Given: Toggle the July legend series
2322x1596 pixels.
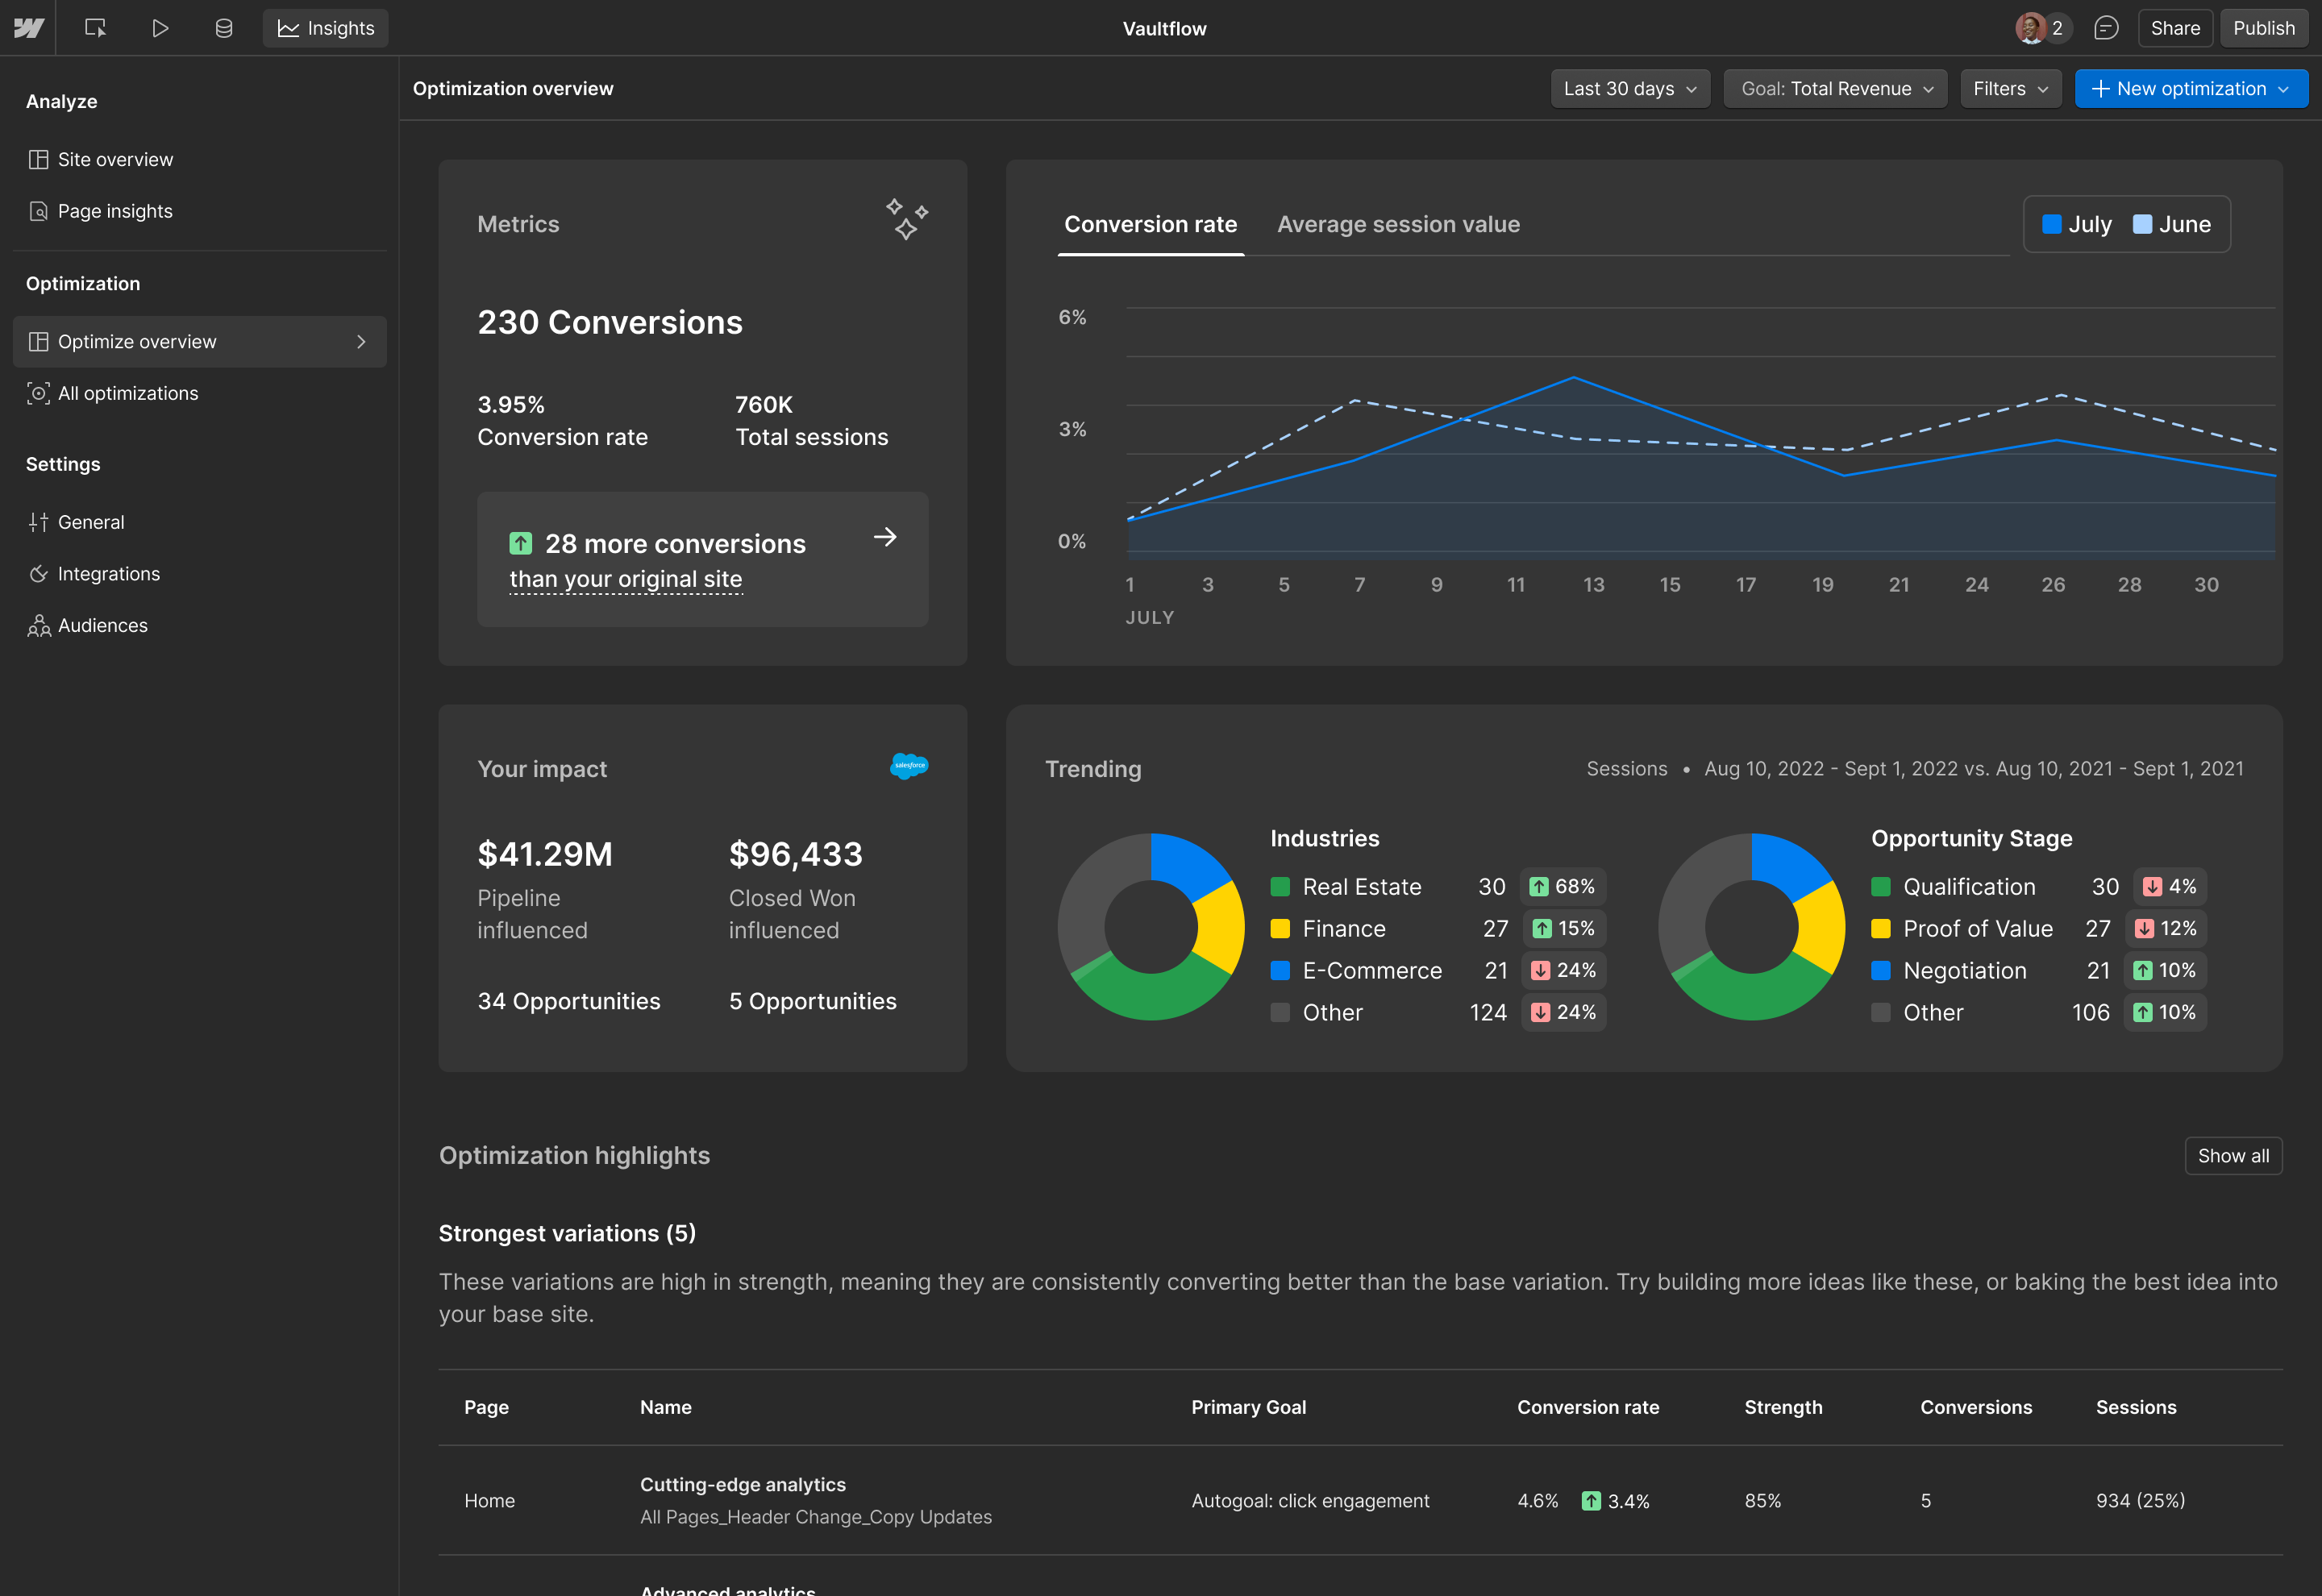Looking at the screenshot, I should (x=2076, y=224).
